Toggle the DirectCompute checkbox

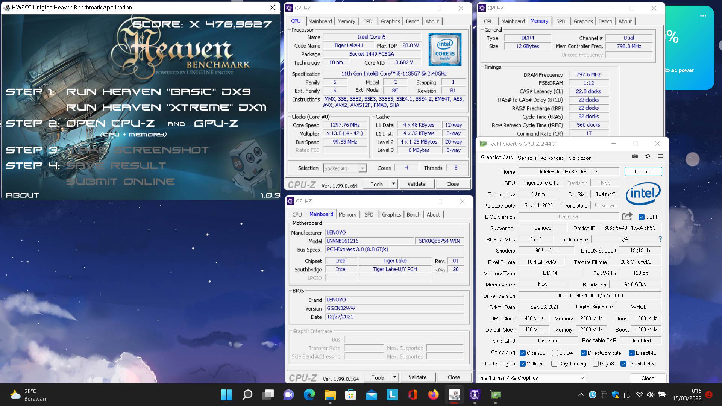pos(583,353)
